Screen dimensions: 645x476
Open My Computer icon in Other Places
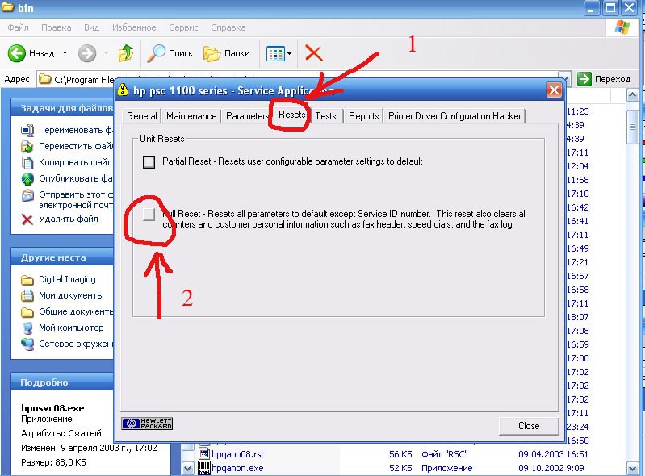pos(27,328)
